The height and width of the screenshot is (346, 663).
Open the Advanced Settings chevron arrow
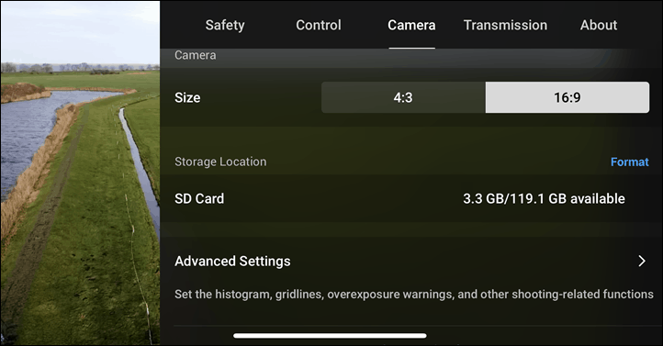pos(642,261)
